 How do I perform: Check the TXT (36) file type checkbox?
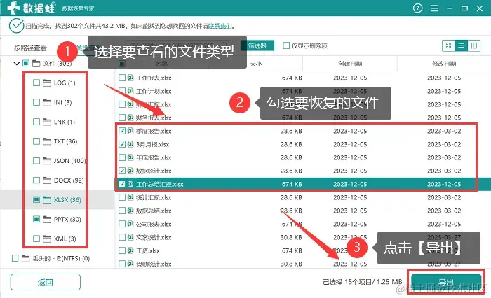point(36,141)
